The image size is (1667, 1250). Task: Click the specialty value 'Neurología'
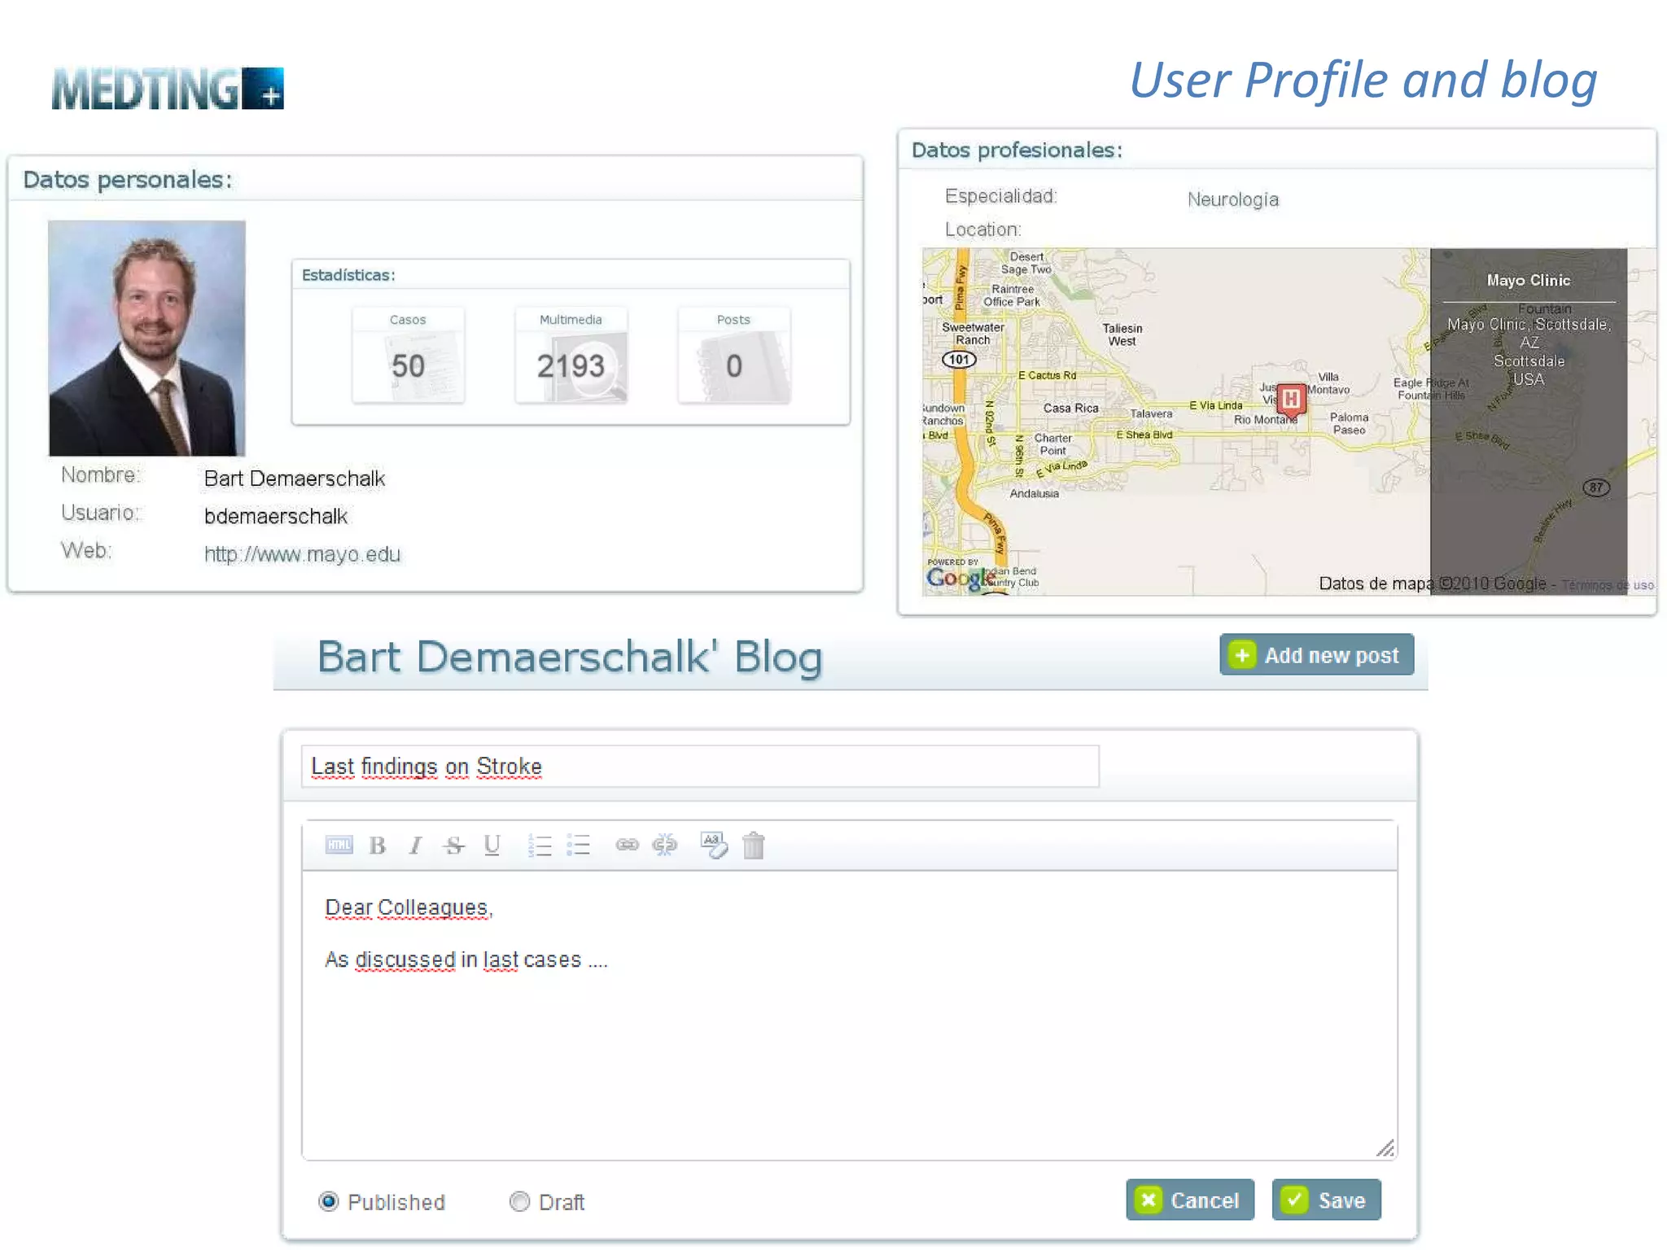[x=1232, y=199]
